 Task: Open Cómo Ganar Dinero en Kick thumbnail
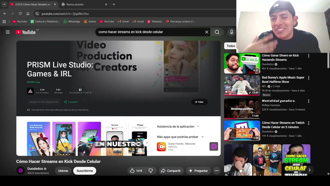[x=242, y=63]
